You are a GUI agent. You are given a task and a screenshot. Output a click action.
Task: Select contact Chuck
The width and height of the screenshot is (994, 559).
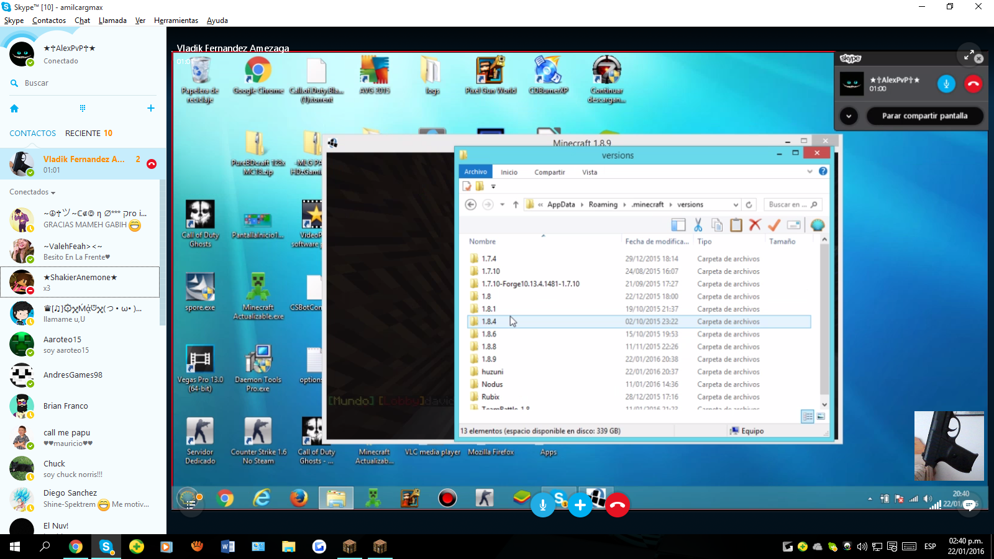(80, 468)
